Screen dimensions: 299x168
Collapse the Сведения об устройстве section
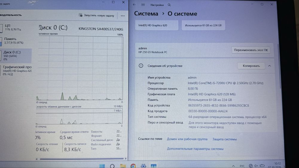click(269, 66)
